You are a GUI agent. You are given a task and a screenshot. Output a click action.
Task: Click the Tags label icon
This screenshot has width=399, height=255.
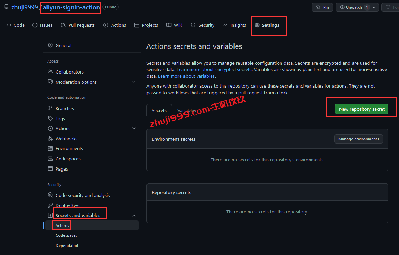tap(50, 119)
